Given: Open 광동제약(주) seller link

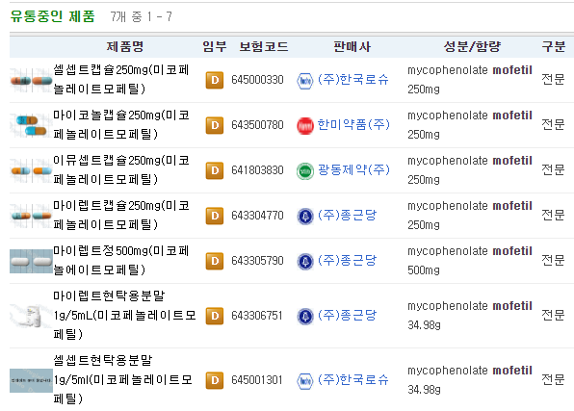Looking at the screenshot, I should pos(353,169).
